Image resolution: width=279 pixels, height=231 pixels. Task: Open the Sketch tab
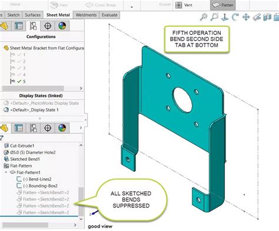pyautogui.click(x=14, y=15)
